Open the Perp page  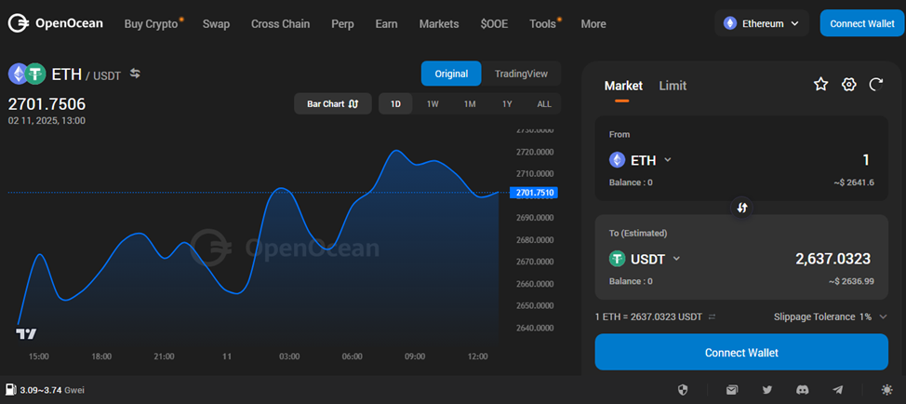tap(342, 23)
